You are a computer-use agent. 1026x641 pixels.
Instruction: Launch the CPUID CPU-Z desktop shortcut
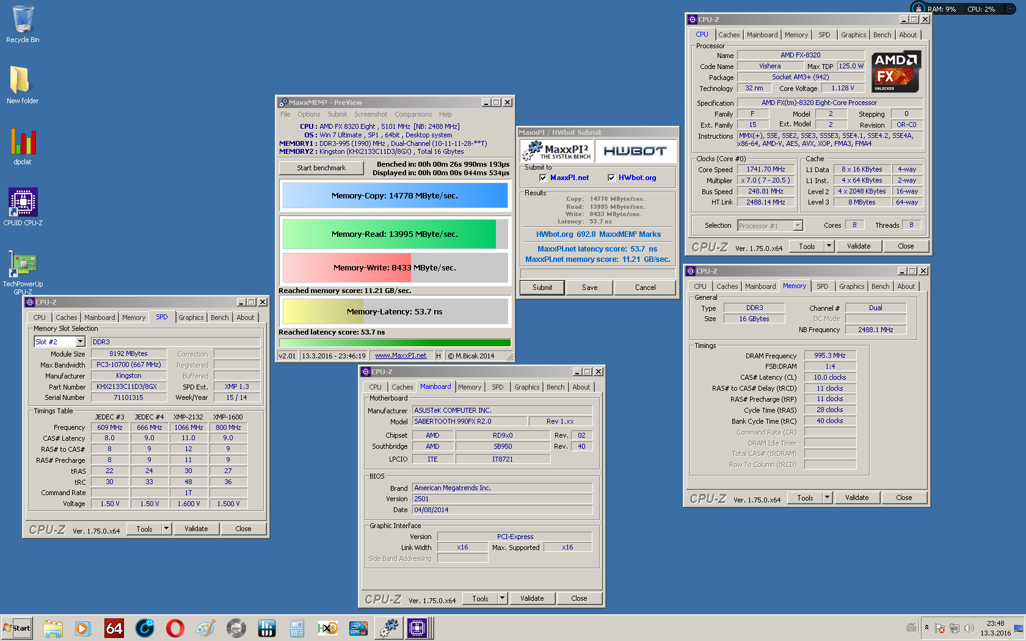[x=23, y=208]
